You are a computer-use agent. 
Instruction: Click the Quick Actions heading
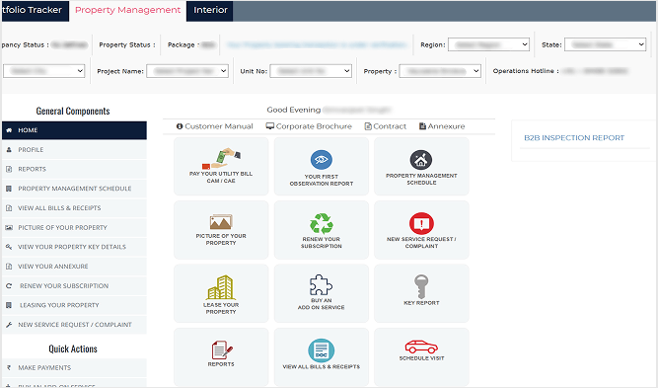click(x=73, y=349)
